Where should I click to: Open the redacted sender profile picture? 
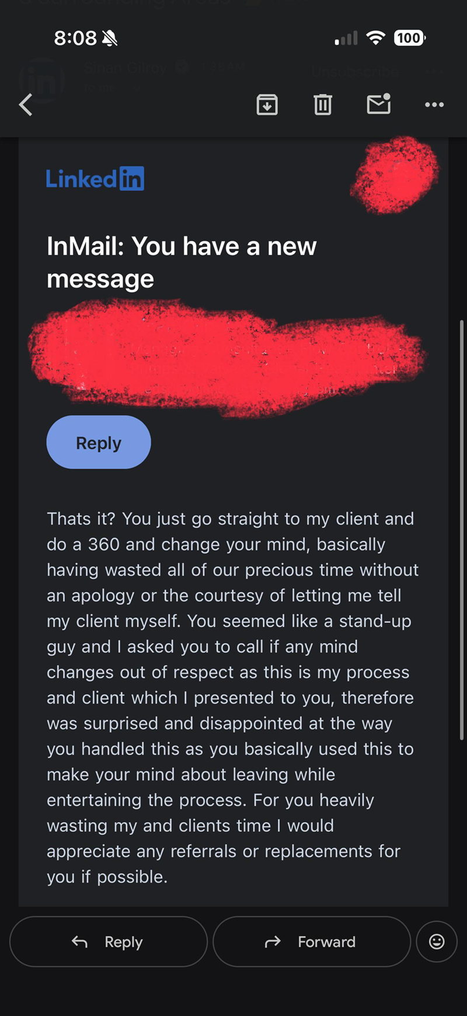click(x=395, y=175)
